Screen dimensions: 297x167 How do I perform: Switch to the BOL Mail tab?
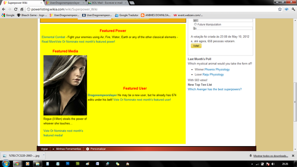coord(107,3)
